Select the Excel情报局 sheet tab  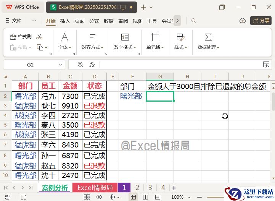point(95,188)
